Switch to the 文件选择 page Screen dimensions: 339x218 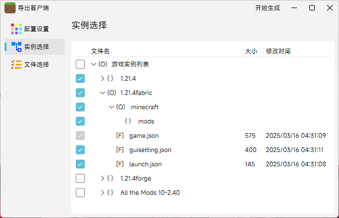coord(36,65)
